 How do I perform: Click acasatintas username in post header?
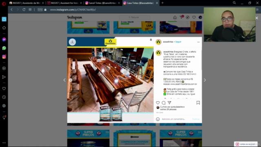[x=168, y=42]
